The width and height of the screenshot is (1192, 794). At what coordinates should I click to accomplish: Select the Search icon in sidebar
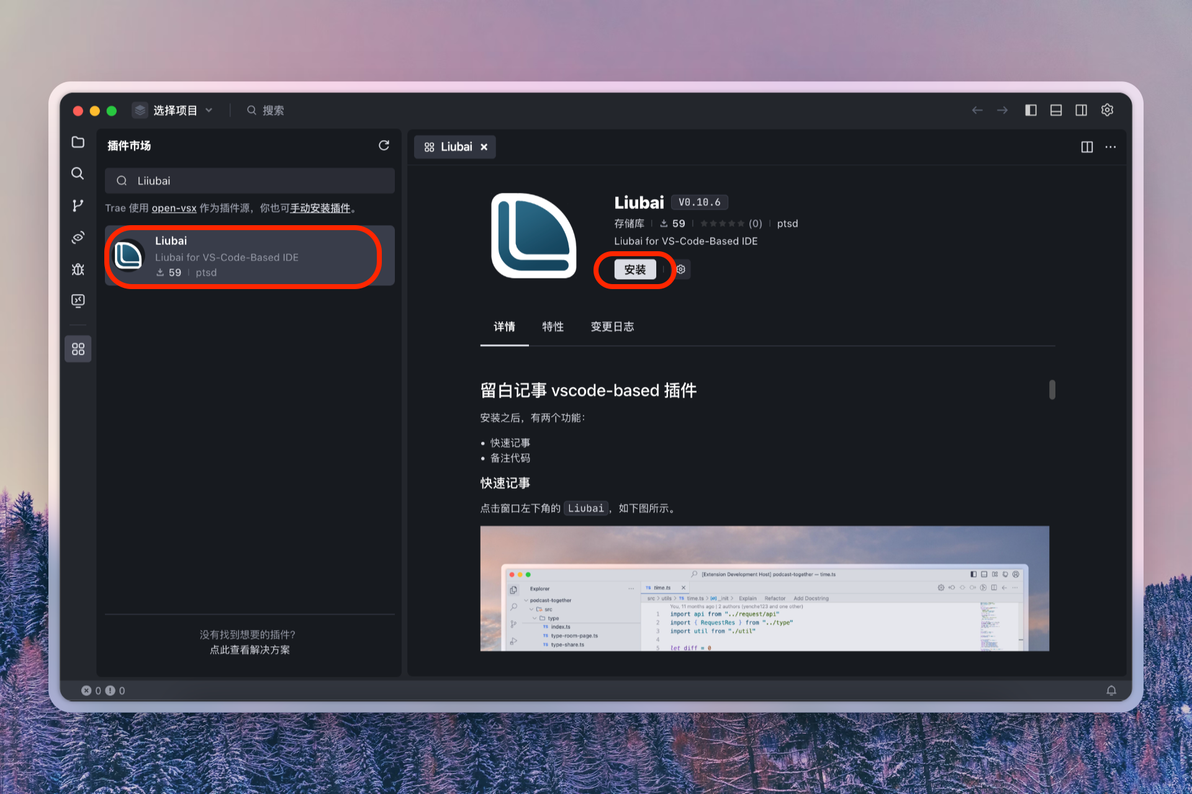[x=78, y=174]
